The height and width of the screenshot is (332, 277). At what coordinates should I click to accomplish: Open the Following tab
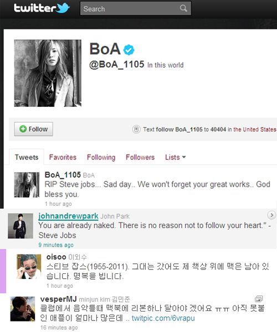(101, 157)
